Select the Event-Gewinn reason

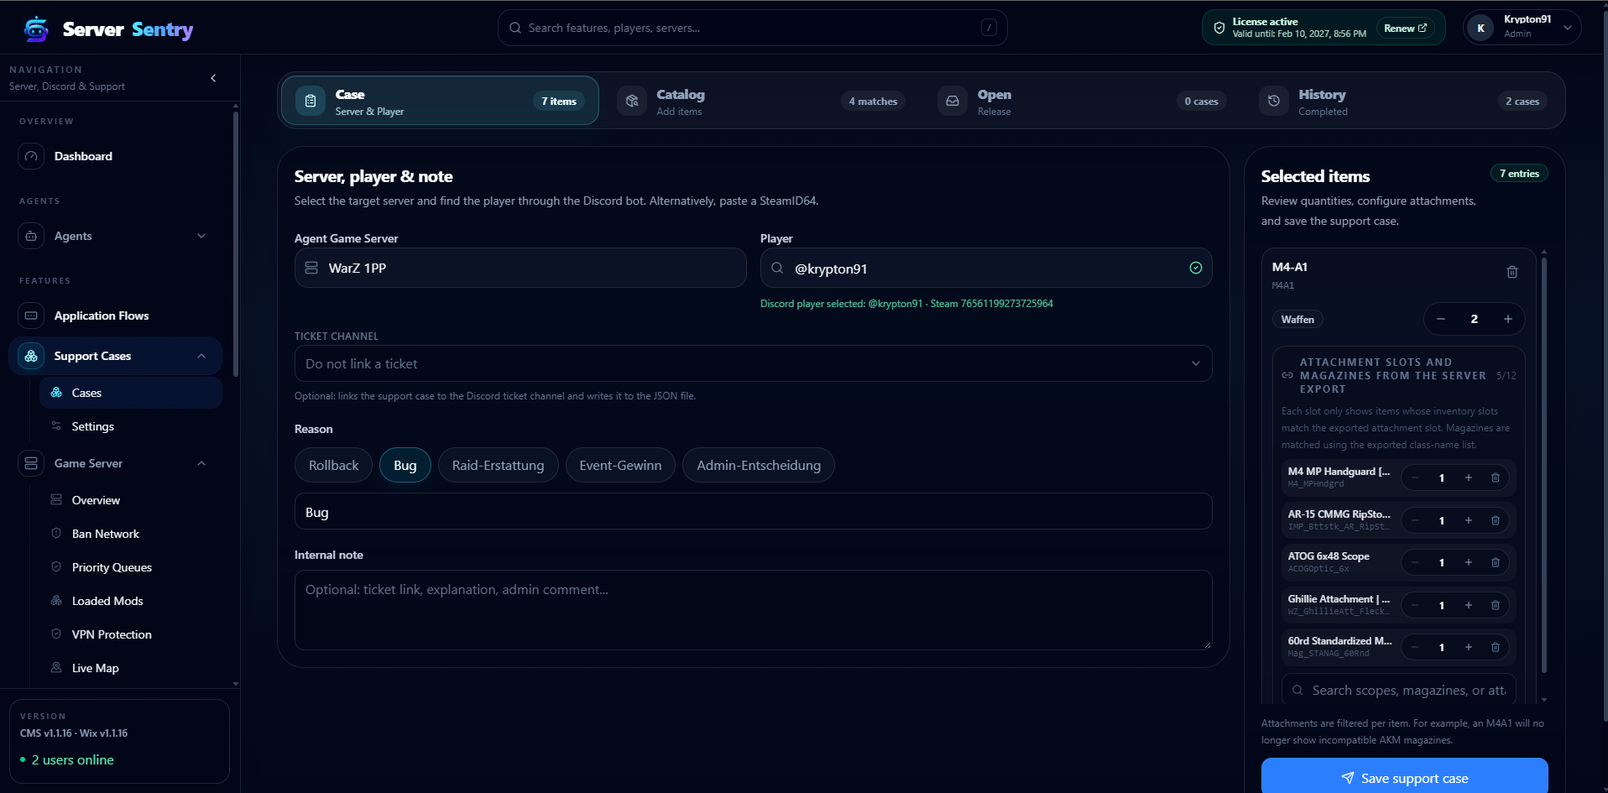coord(620,465)
